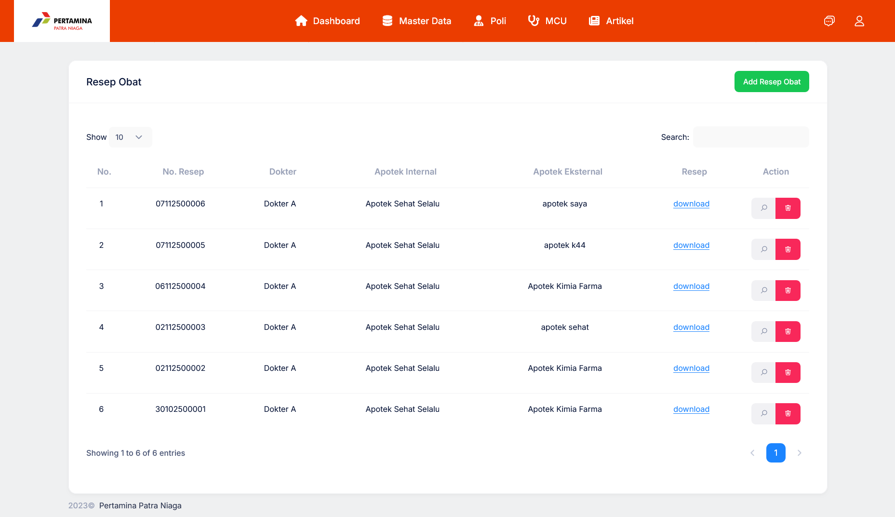Delete resep 06112500004

coord(788,290)
